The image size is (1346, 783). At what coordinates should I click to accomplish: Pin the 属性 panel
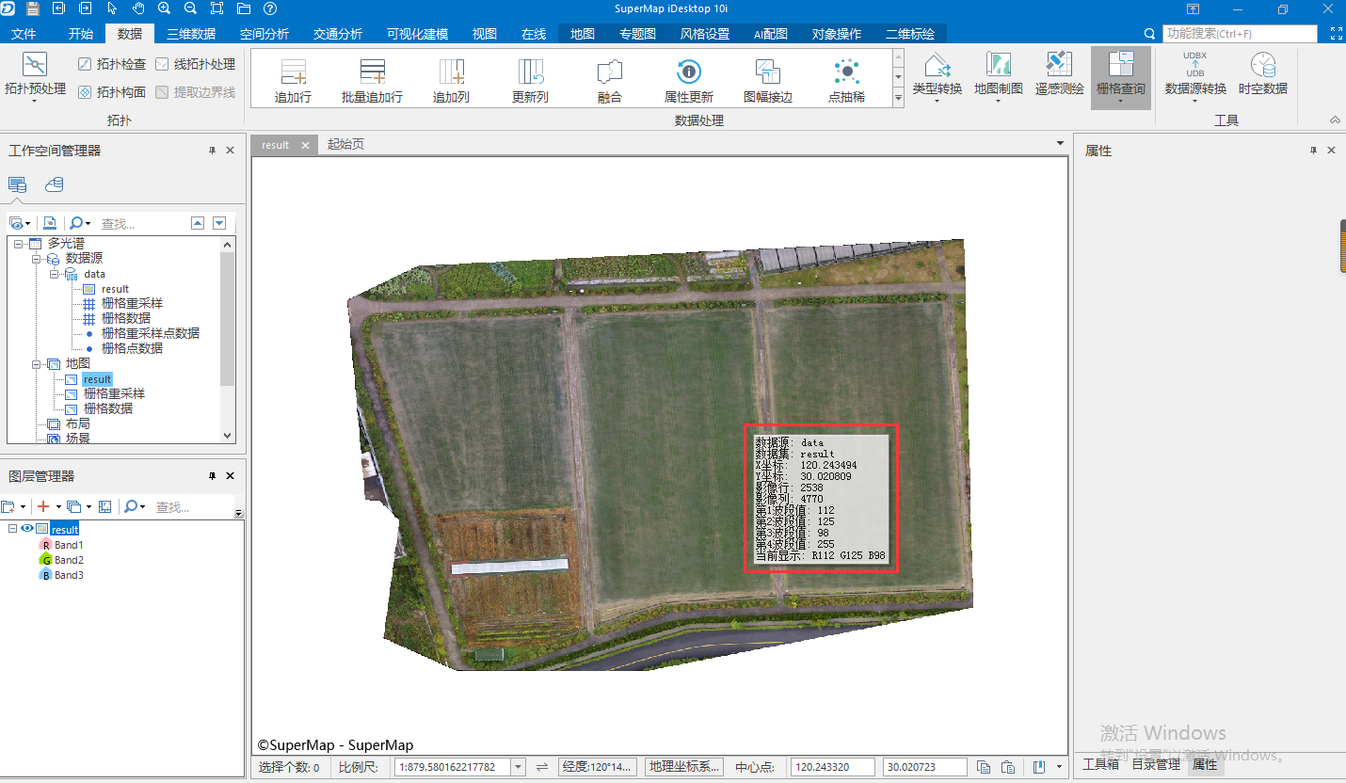[x=1313, y=151]
